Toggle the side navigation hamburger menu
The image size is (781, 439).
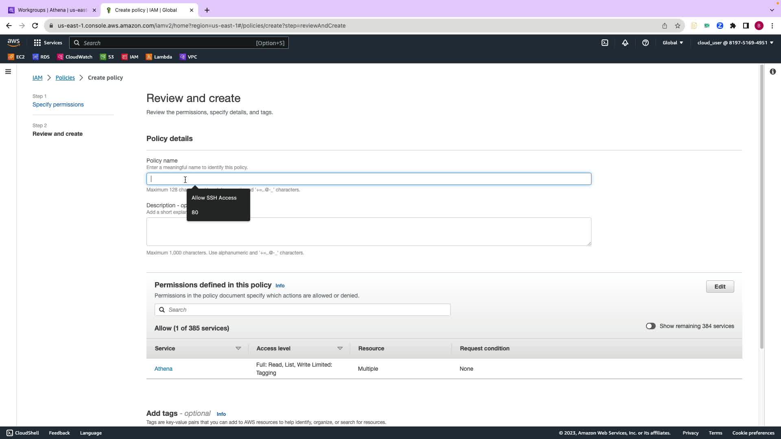[8, 72]
